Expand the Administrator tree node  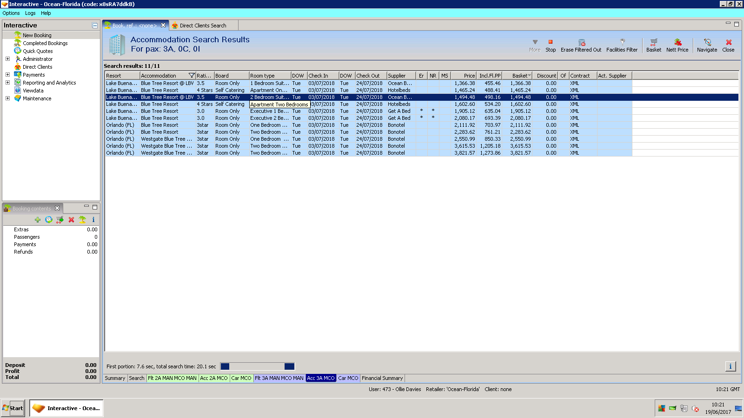click(7, 59)
